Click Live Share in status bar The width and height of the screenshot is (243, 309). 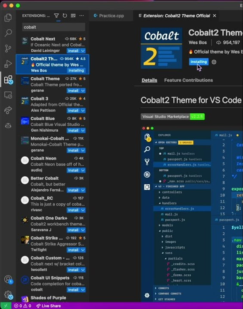tap(49, 306)
